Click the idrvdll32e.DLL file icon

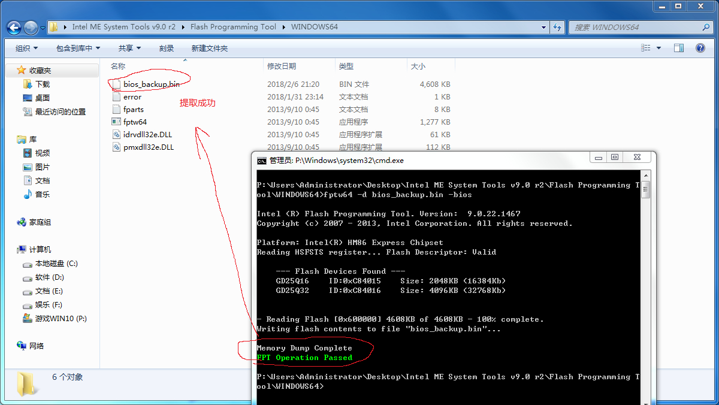click(116, 135)
